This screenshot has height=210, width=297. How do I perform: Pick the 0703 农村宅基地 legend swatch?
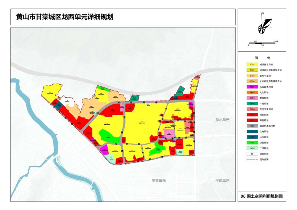(x=252, y=75)
